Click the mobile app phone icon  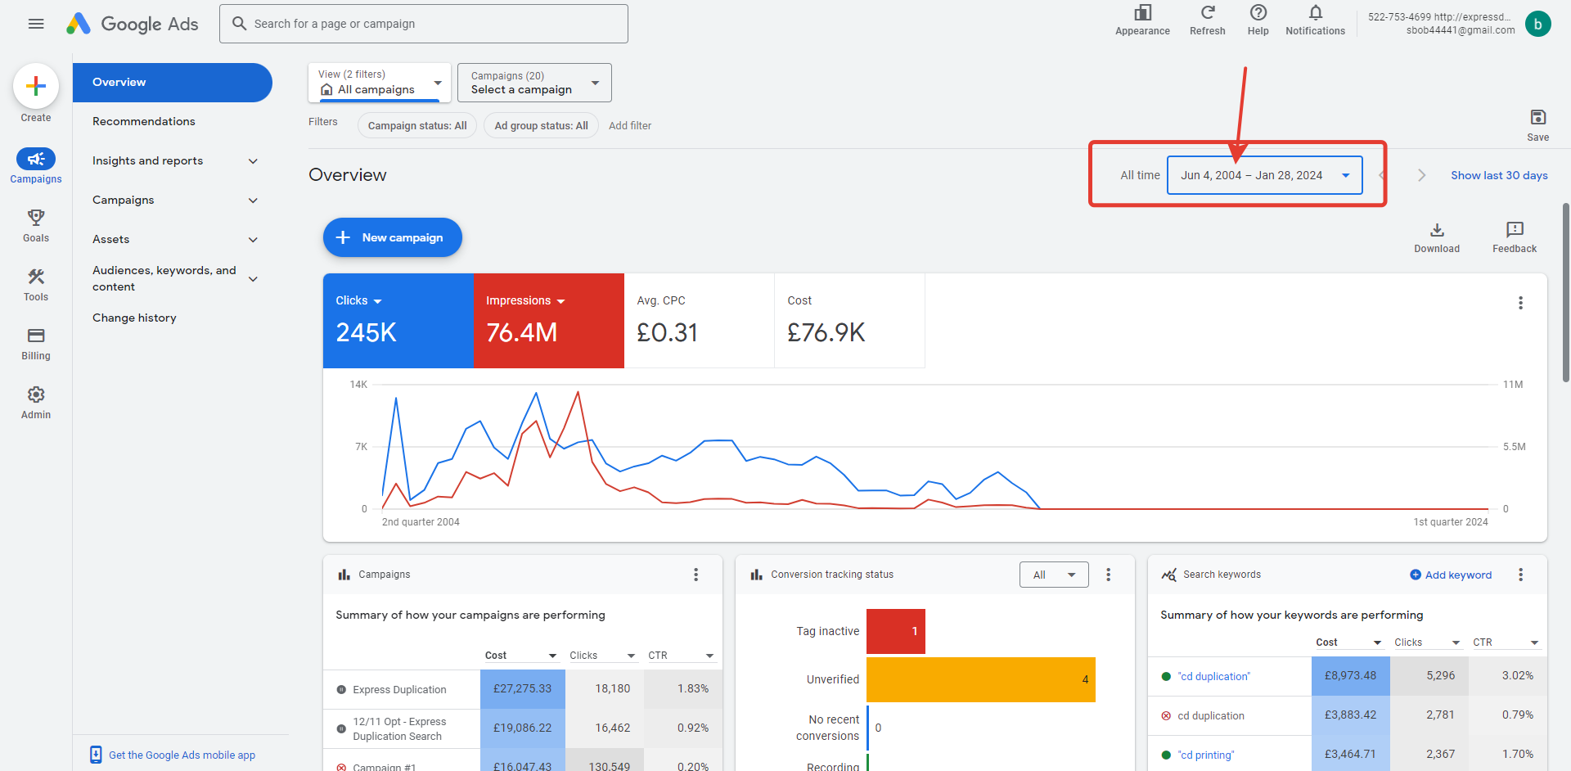tap(96, 755)
